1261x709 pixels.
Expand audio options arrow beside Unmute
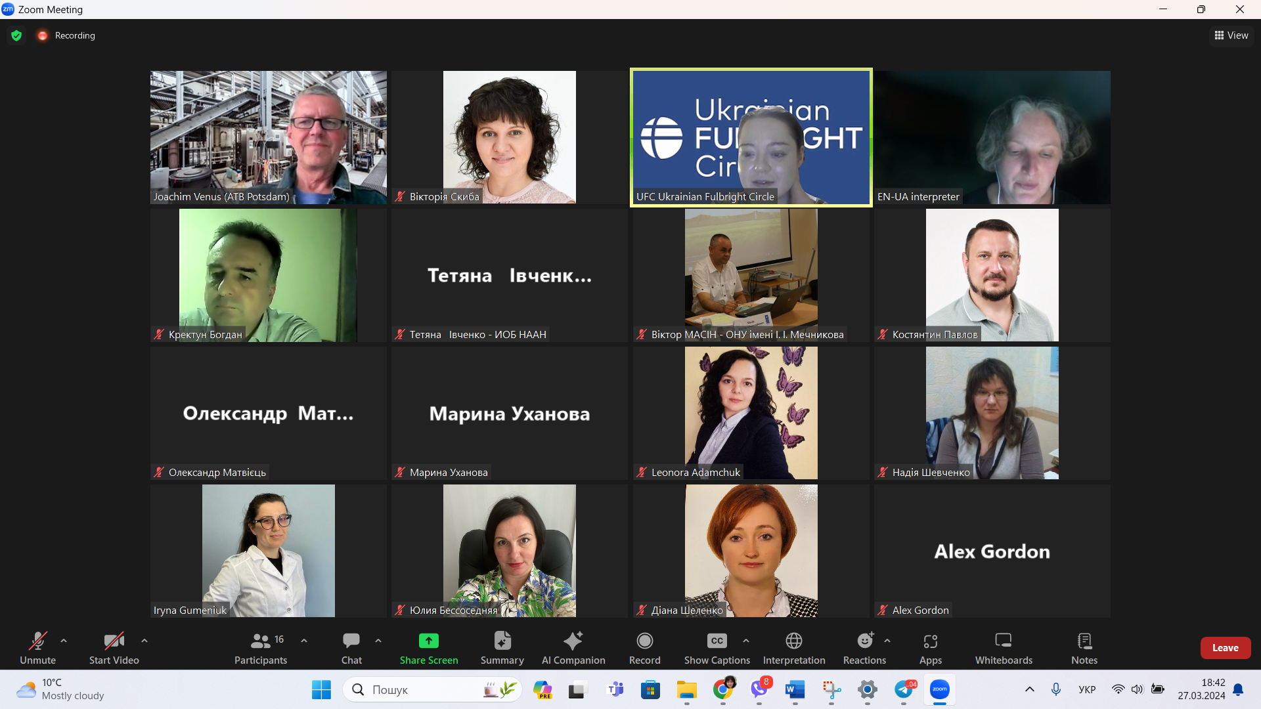coord(64,641)
